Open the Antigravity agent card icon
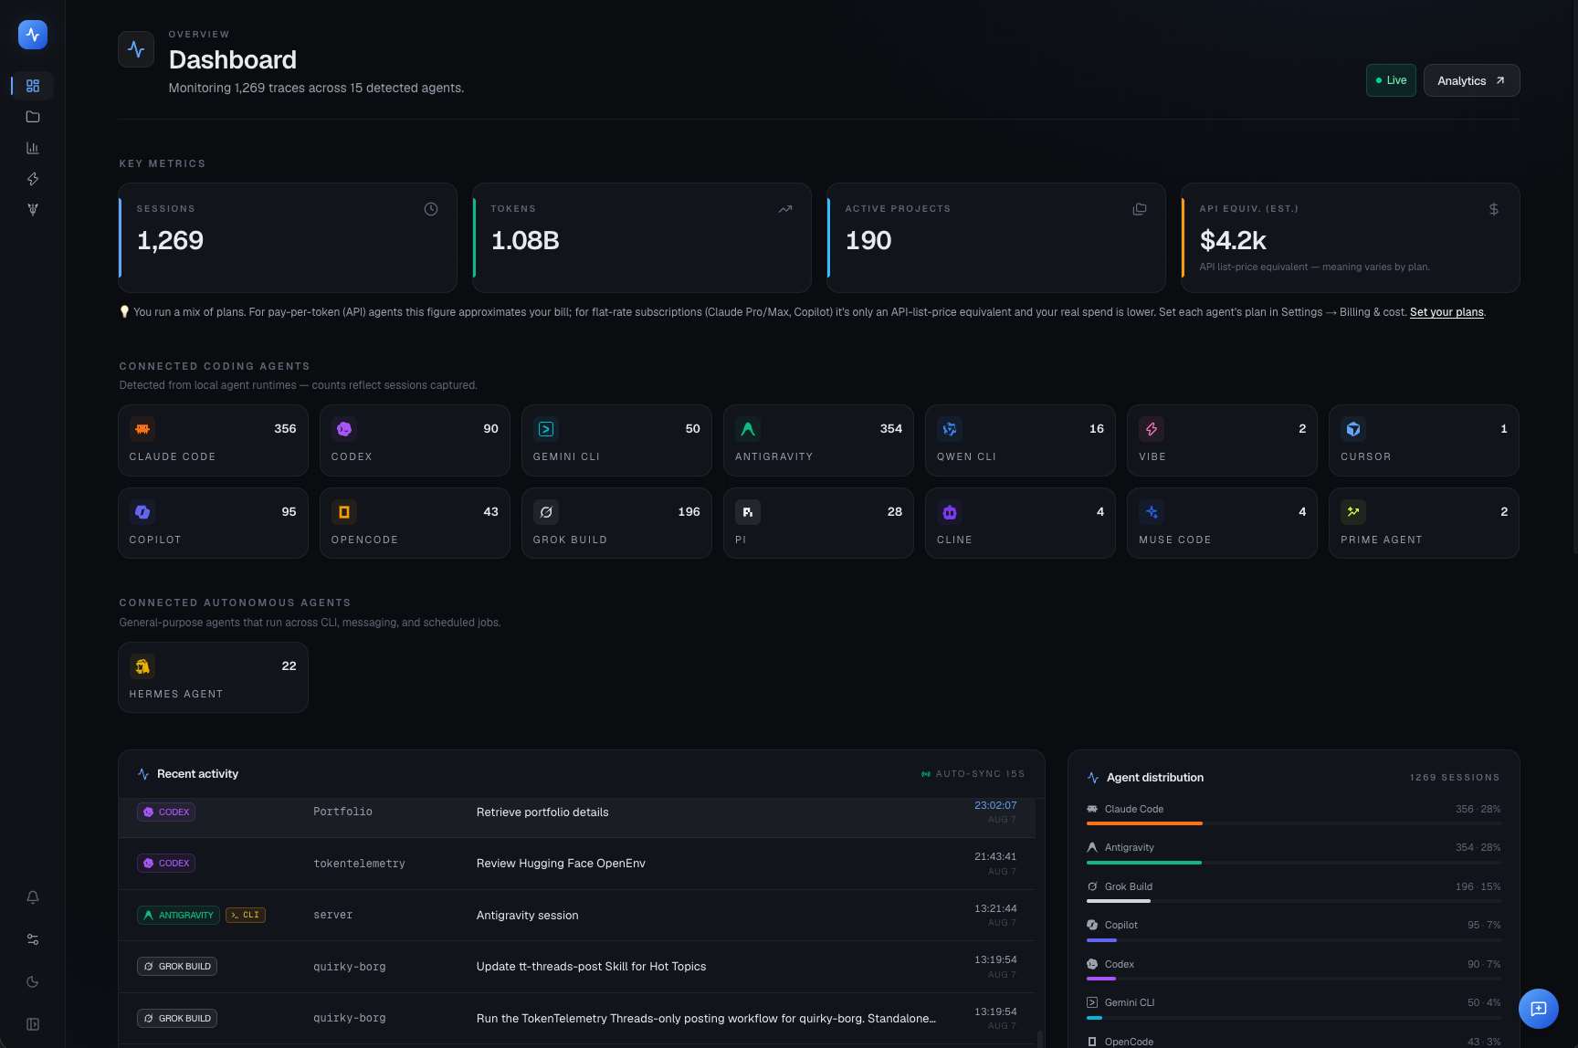This screenshot has width=1578, height=1048. click(x=748, y=429)
